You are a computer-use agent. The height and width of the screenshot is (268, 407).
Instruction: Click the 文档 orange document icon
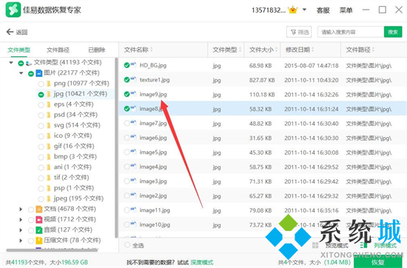(x=39, y=209)
